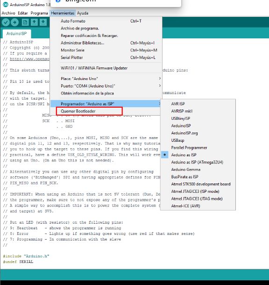
Task: Click the "// IMPORTANT: When using an Arduino" line
Action: click(x=82, y=194)
